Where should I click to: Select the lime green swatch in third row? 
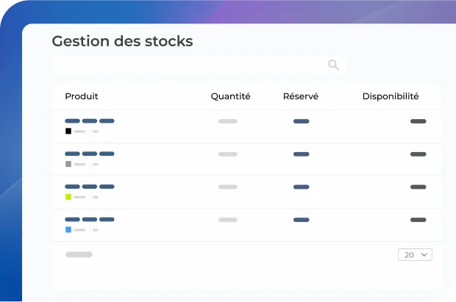[x=68, y=197]
